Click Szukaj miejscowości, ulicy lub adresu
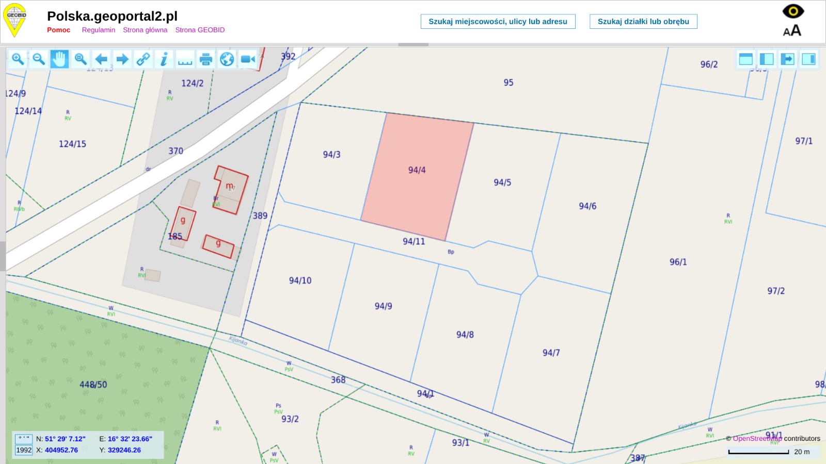 click(x=498, y=22)
